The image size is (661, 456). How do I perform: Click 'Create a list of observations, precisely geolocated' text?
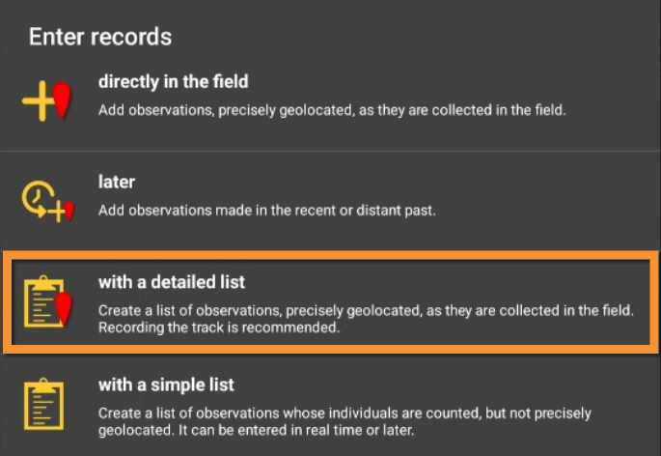[366, 310]
